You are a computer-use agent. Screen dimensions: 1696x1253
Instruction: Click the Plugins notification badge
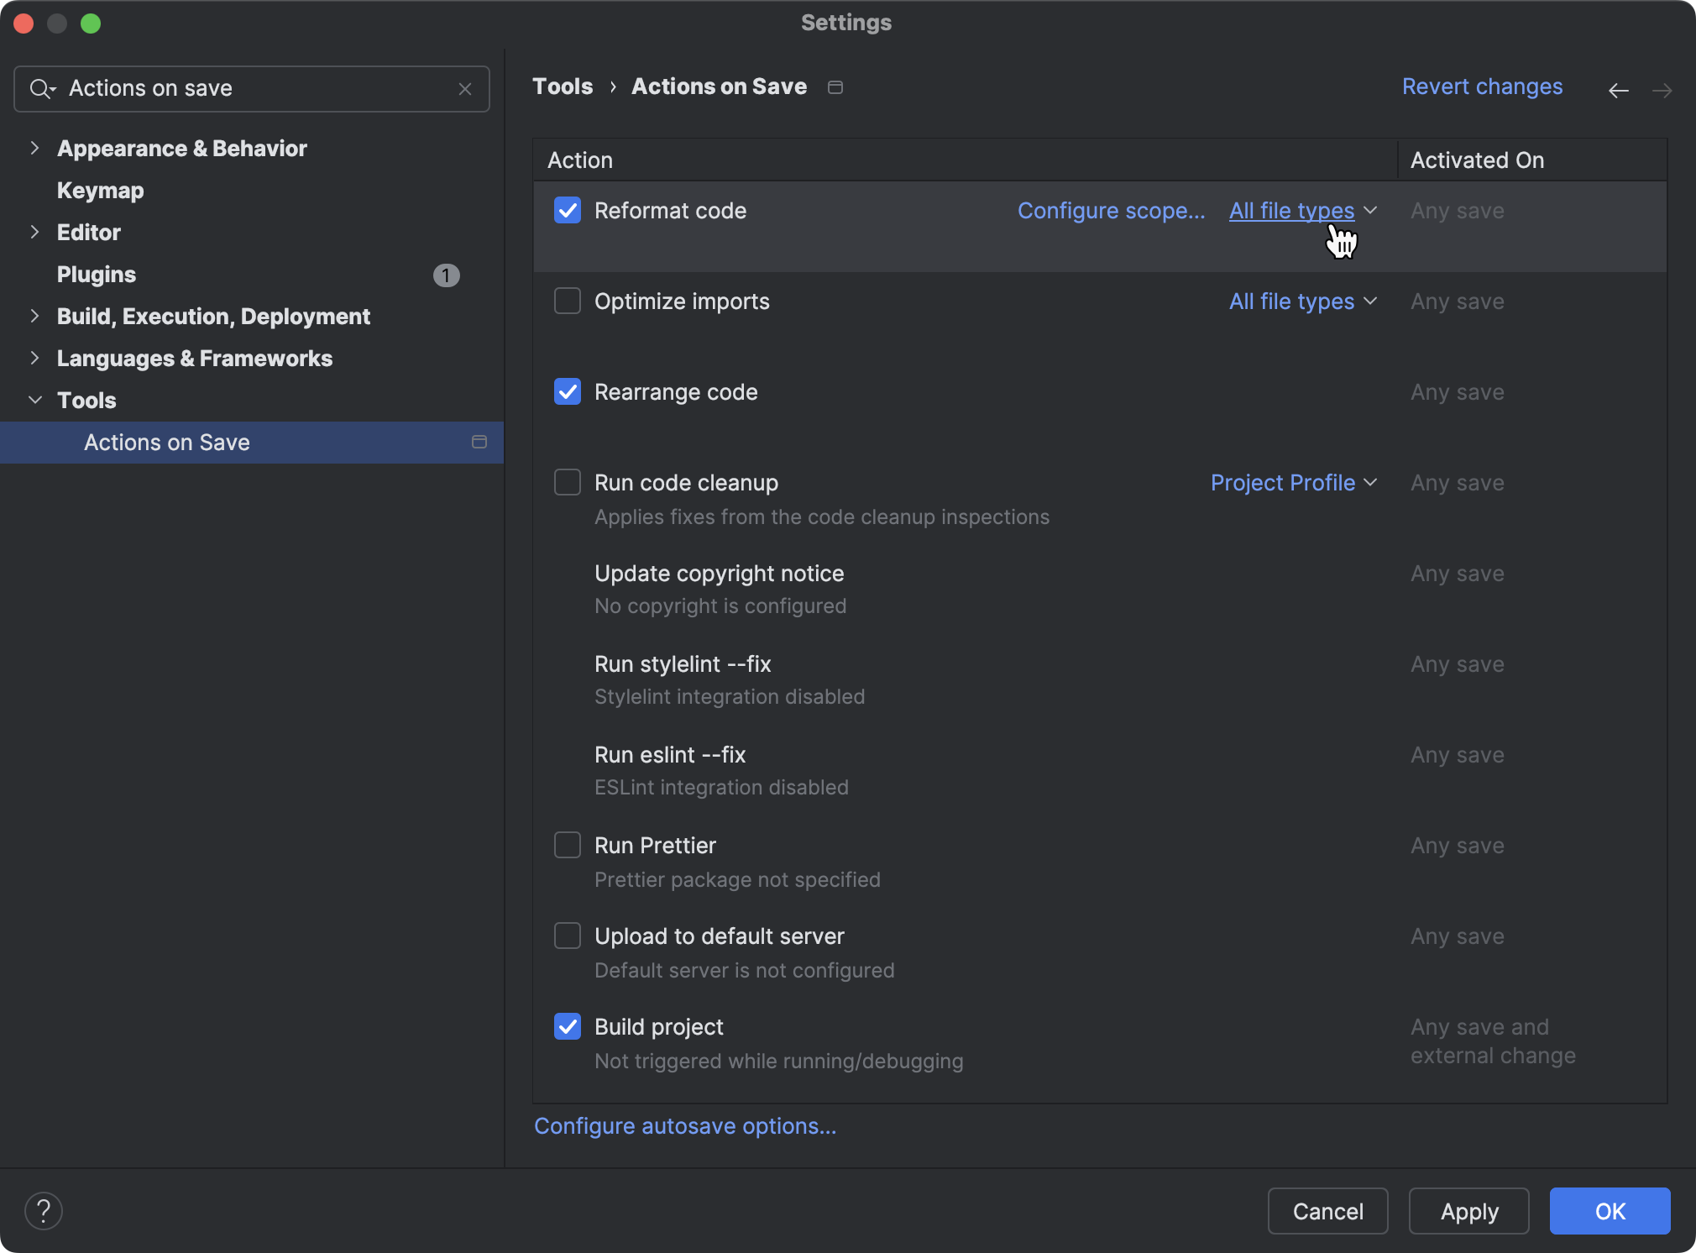tap(447, 275)
